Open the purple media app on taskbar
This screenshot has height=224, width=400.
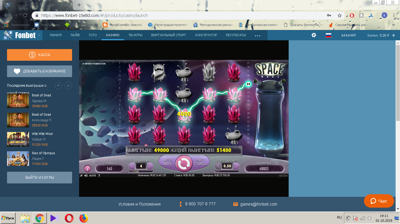[55, 218]
